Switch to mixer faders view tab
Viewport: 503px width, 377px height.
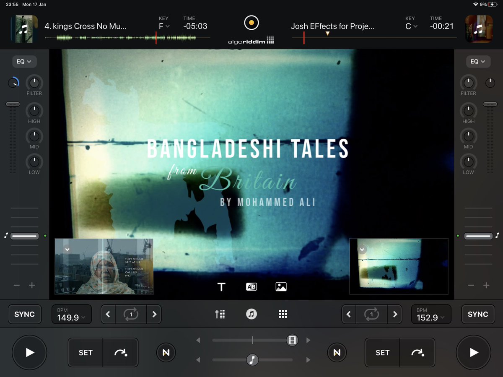coord(220,314)
